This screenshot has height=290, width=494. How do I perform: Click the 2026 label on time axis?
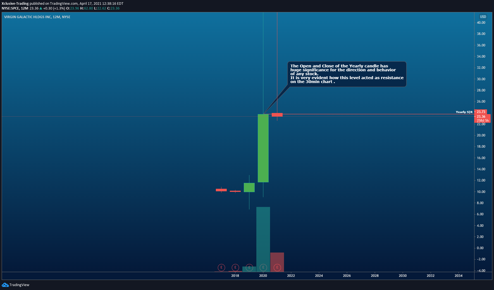347,276
